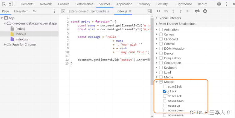
Task: Expand the Global Listeners section
Action: click(x=156, y=18)
